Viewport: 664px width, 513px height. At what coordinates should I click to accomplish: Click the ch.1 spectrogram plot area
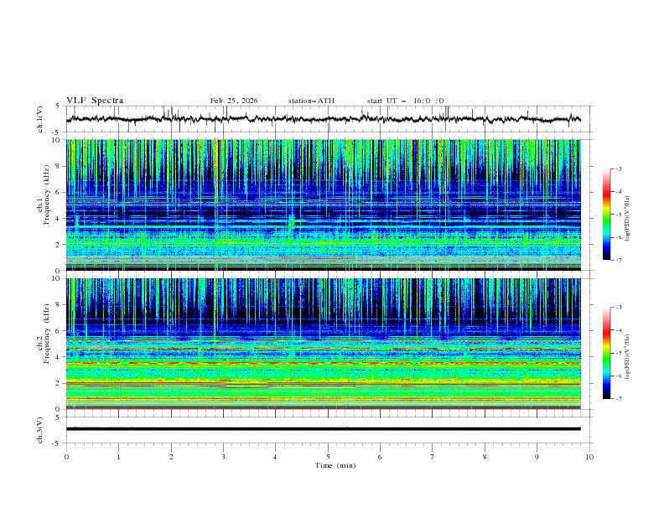pos(324,205)
